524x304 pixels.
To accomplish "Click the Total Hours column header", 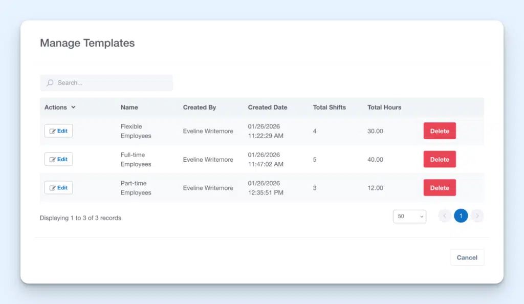I will (x=384, y=107).
